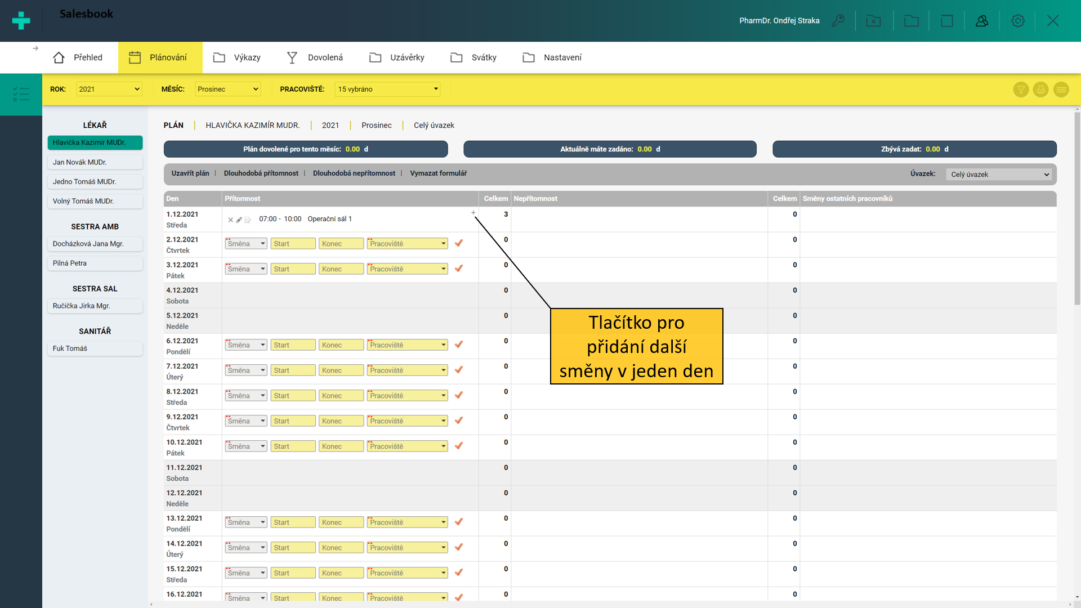
Task: Click the filter funnel icon
Action: 1021,90
